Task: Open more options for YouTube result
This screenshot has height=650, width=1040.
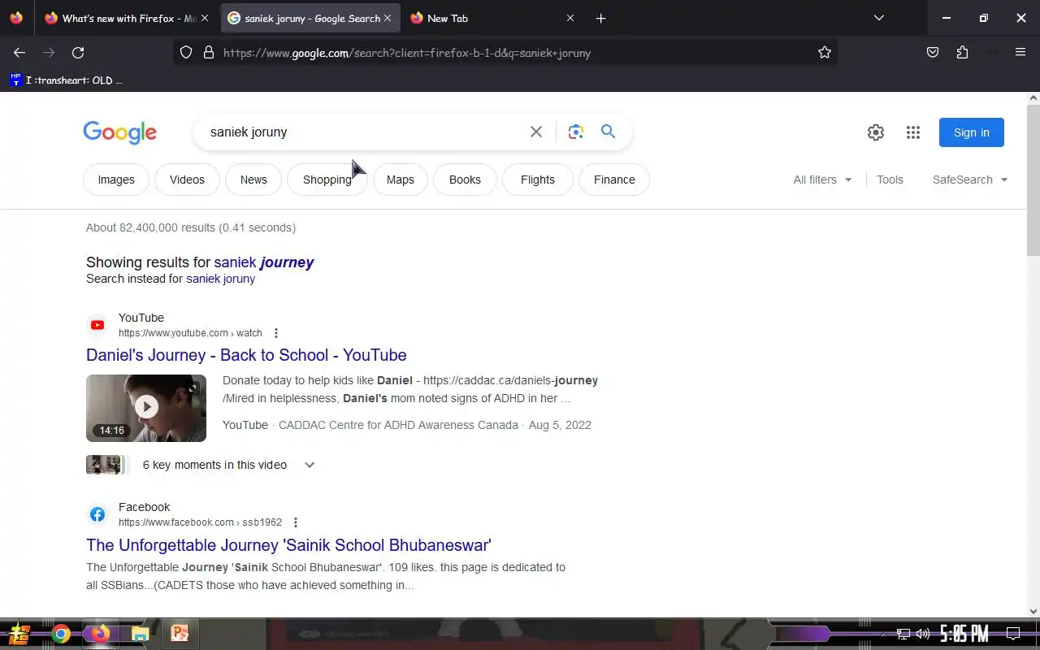Action: tap(276, 333)
